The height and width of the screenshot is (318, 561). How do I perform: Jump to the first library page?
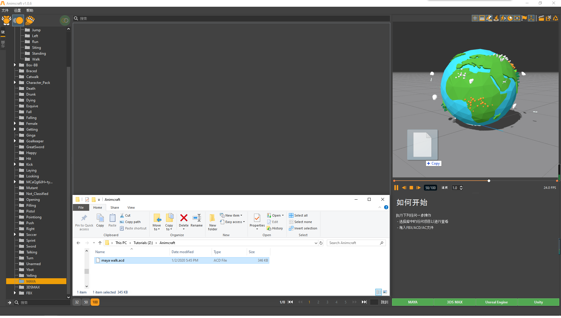(290, 302)
